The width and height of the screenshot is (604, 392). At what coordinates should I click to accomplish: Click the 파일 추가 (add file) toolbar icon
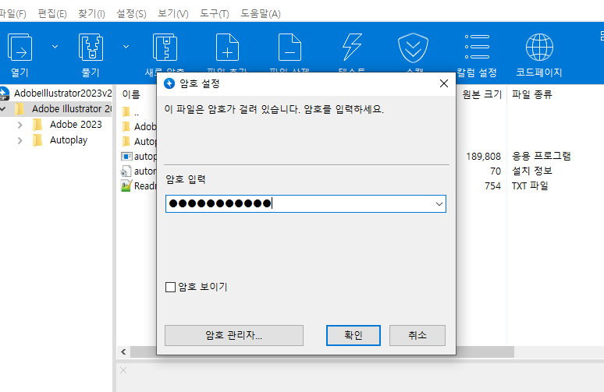(x=227, y=48)
